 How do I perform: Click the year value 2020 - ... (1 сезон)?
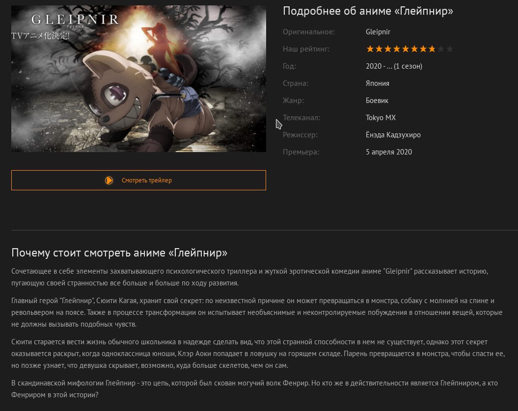tap(394, 66)
